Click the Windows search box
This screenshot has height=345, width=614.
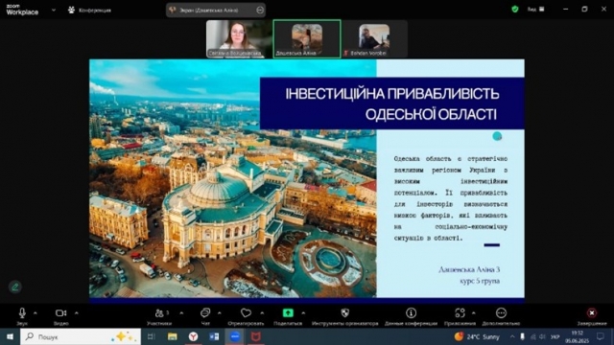(x=81, y=336)
